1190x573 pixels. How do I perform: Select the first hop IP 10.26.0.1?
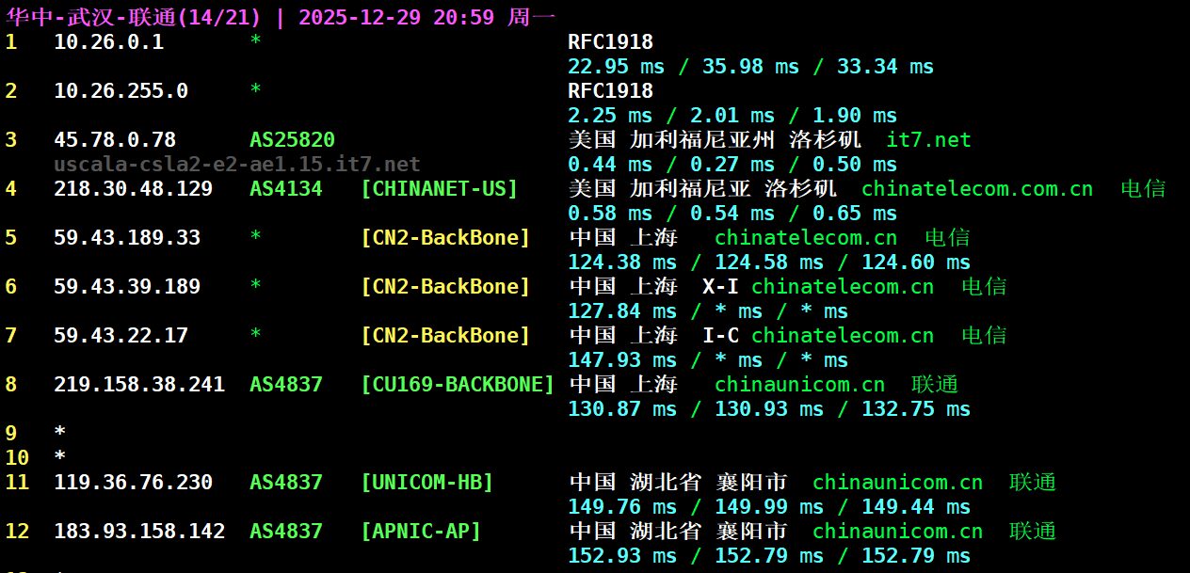click(x=108, y=42)
